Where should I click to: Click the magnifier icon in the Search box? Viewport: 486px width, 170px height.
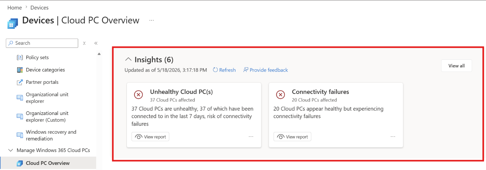11,43
